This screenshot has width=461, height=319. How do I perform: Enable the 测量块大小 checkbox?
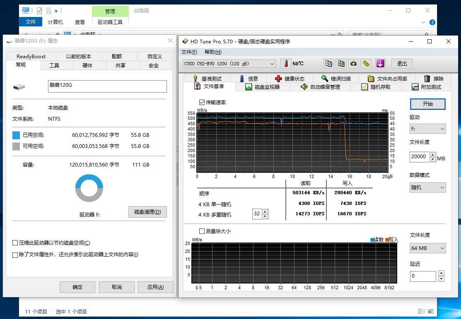tap(202, 231)
